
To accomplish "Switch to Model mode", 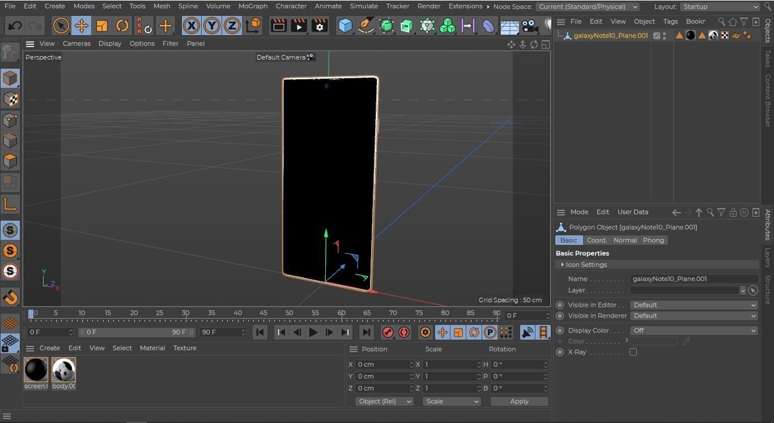I will tap(10, 78).
